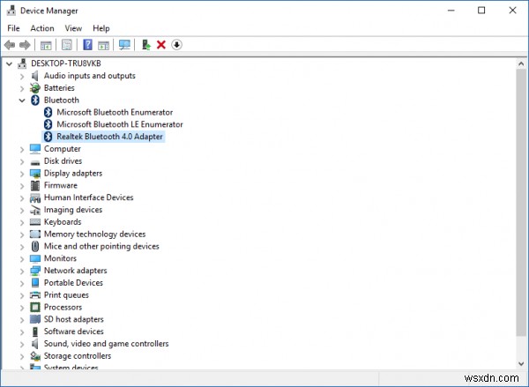The height and width of the screenshot is (387, 529).
Task: Open the Action menu
Action: 42,28
